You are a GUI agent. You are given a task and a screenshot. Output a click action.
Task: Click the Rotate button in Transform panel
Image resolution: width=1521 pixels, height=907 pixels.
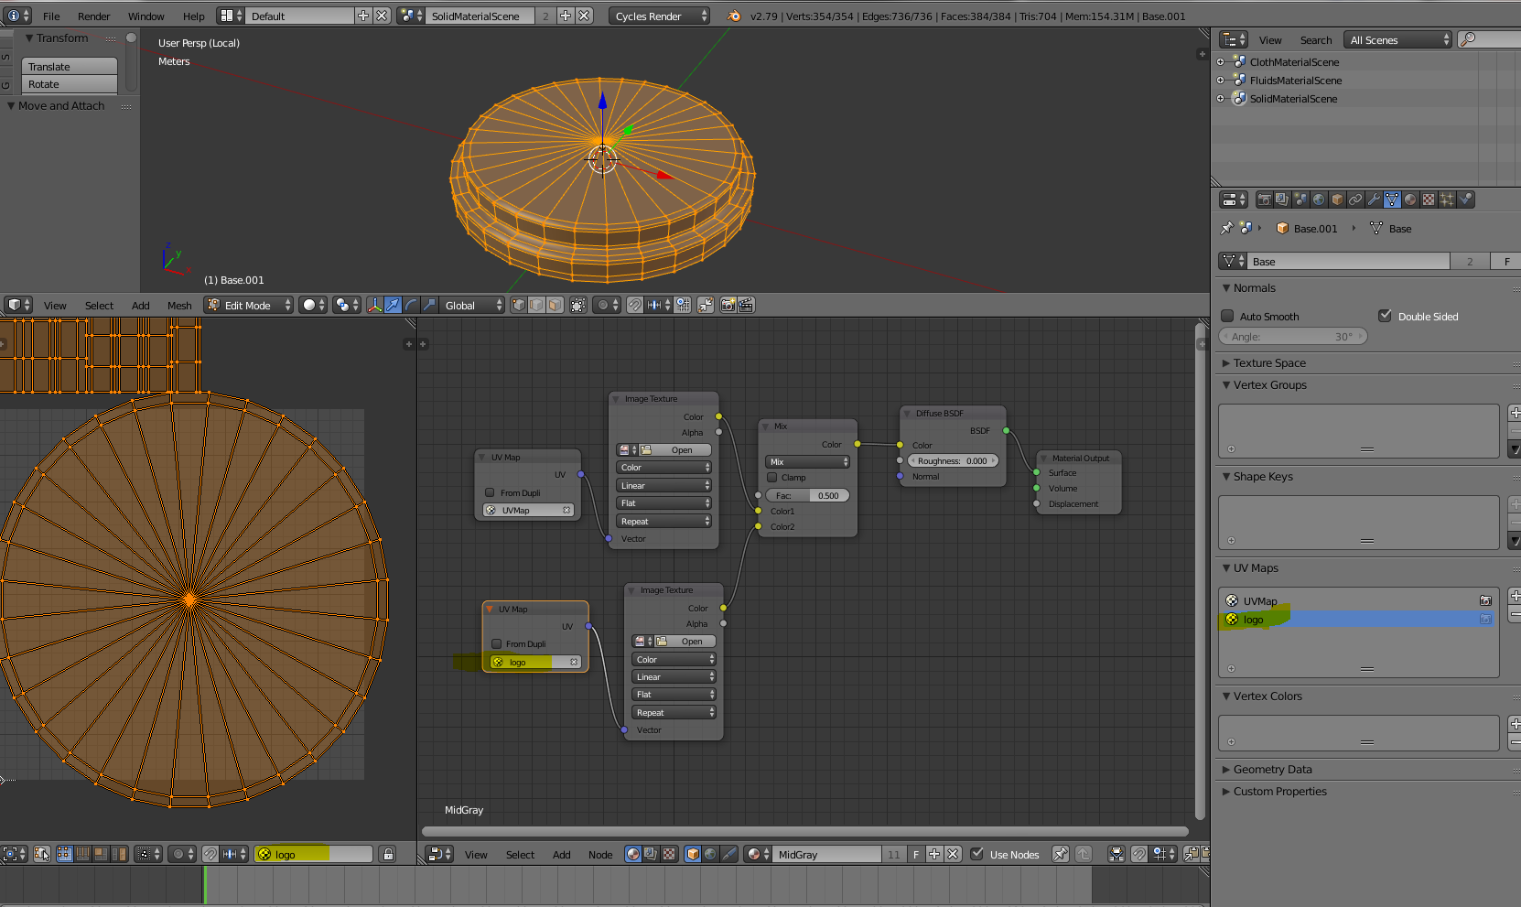coord(70,84)
